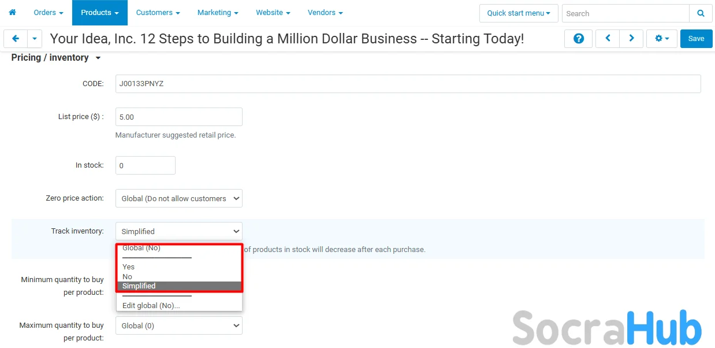Image resolution: width=715 pixels, height=348 pixels.
Task: Expand dropdown caret beside back arrow
Action: pos(35,39)
